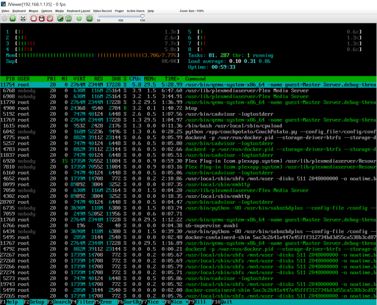Click the green hotkeys icon in toolbar
This screenshot has width=377, height=305.
click(x=89, y=18)
